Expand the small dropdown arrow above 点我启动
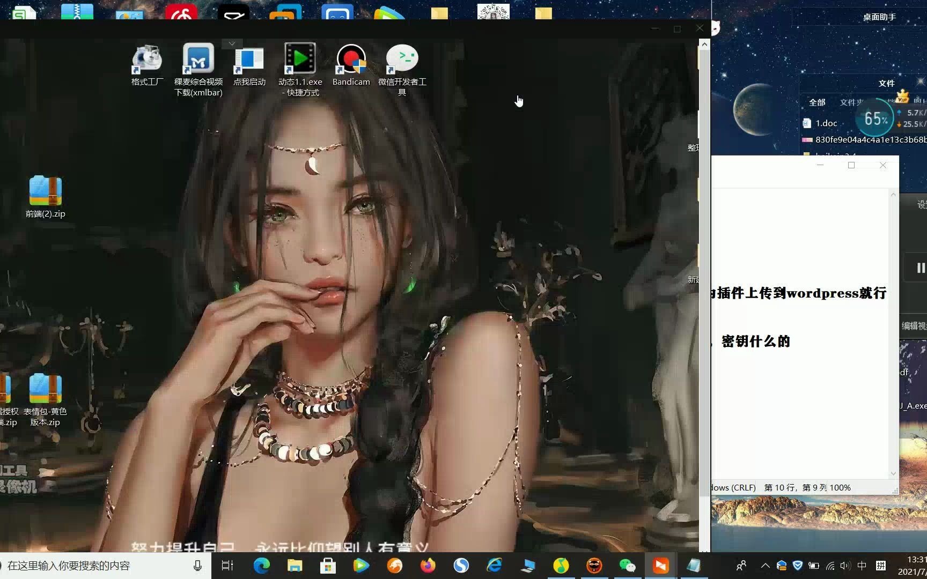The image size is (927, 579). pyautogui.click(x=232, y=43)
